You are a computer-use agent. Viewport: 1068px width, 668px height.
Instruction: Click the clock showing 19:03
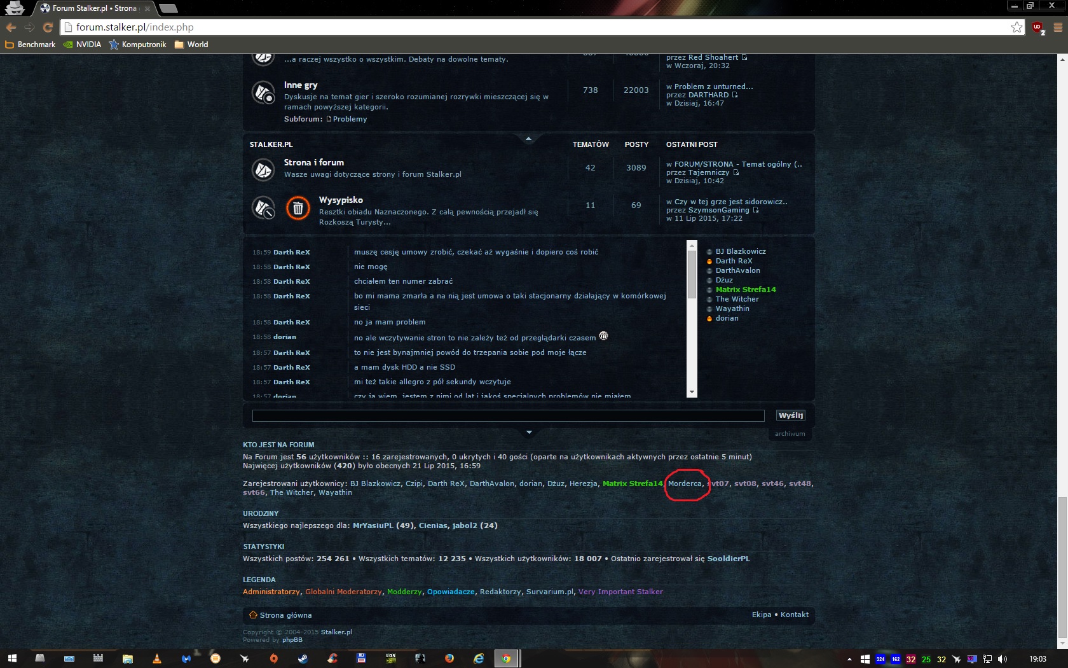pos(1037,659)
